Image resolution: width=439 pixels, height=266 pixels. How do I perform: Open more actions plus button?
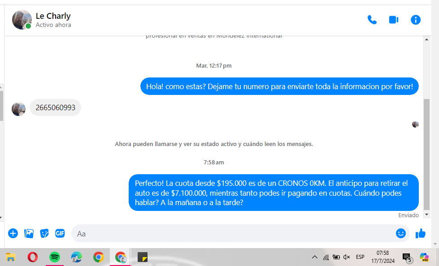pos(13,233)
